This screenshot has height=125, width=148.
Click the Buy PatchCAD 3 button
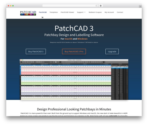click(36, 51)
